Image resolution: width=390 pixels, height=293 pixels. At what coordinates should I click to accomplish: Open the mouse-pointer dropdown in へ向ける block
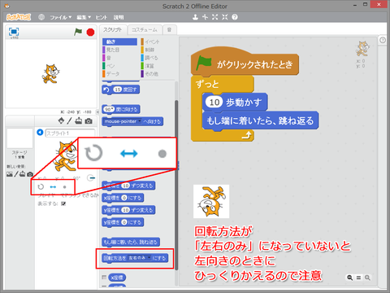140,121
